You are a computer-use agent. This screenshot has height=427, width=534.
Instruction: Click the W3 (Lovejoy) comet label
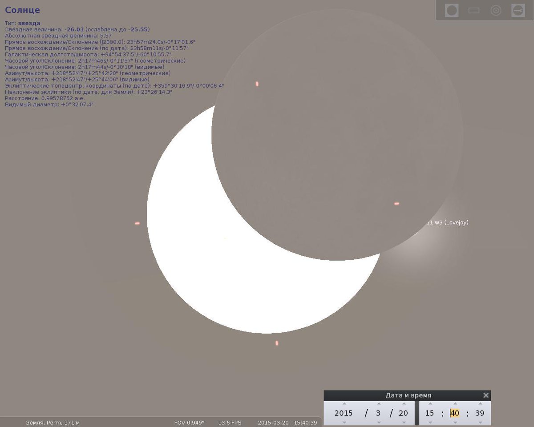[x=447, y=222]
